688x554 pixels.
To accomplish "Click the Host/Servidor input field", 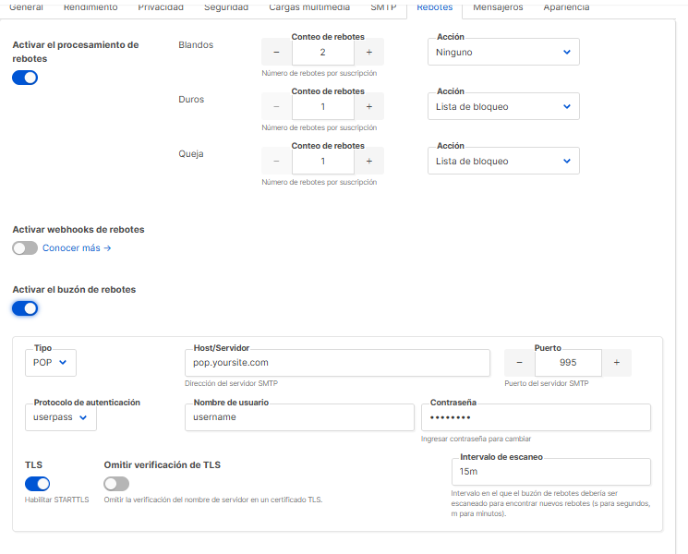I will click(337, 363).
